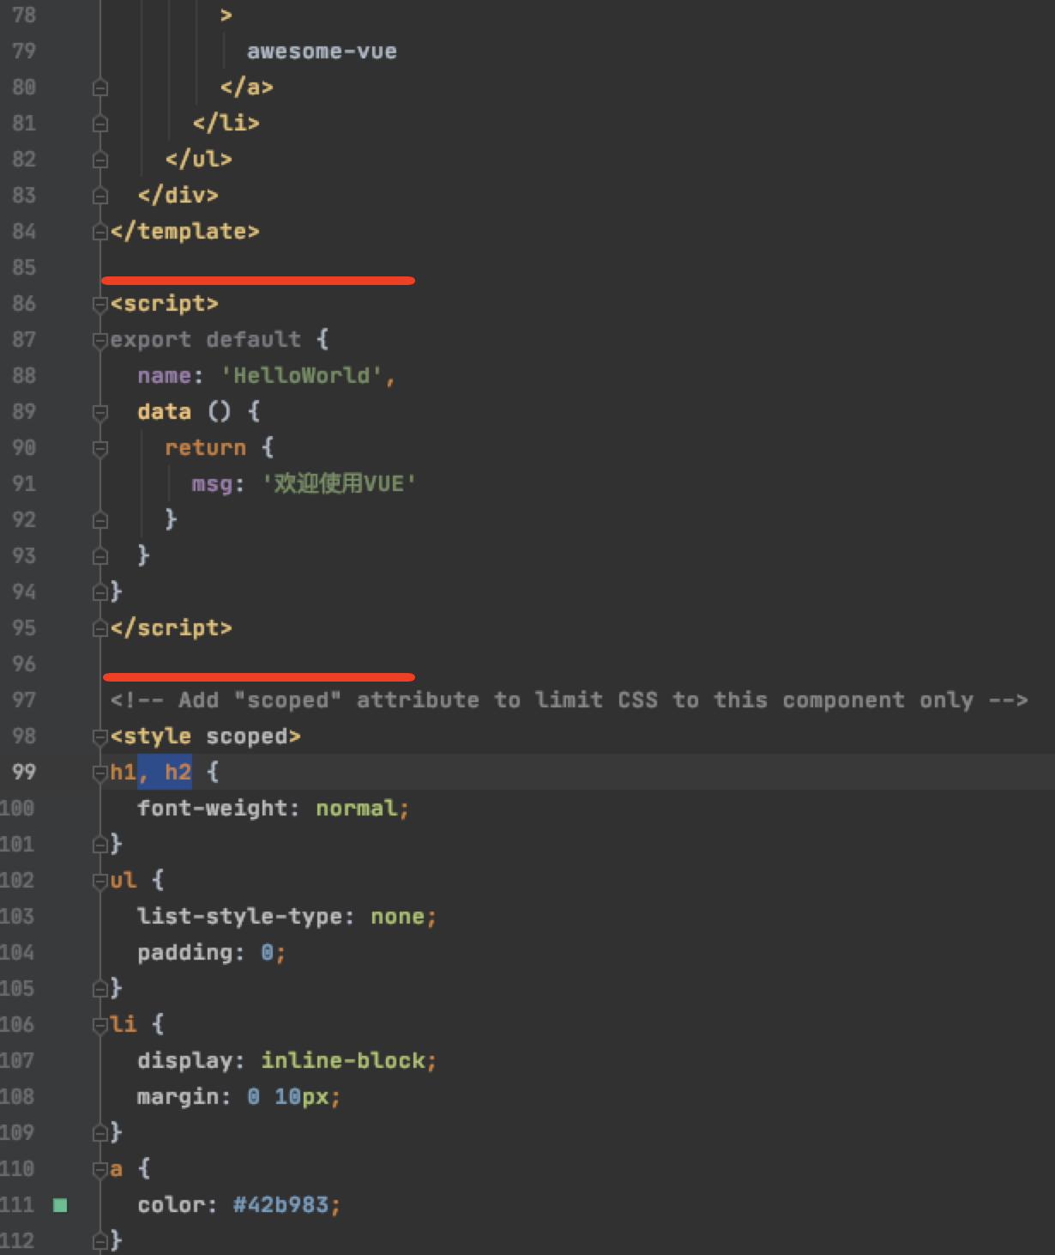
Task: Click the closing </template> tag
Action: point(185,232)
